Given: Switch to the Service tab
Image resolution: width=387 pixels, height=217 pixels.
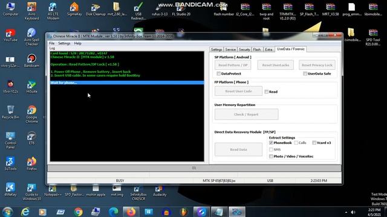Looking at the screenshot, I should point(230,49).
